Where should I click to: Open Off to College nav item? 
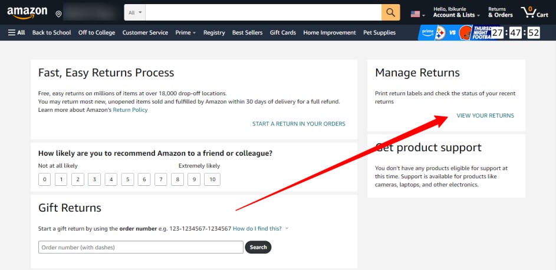coord(97,32)
